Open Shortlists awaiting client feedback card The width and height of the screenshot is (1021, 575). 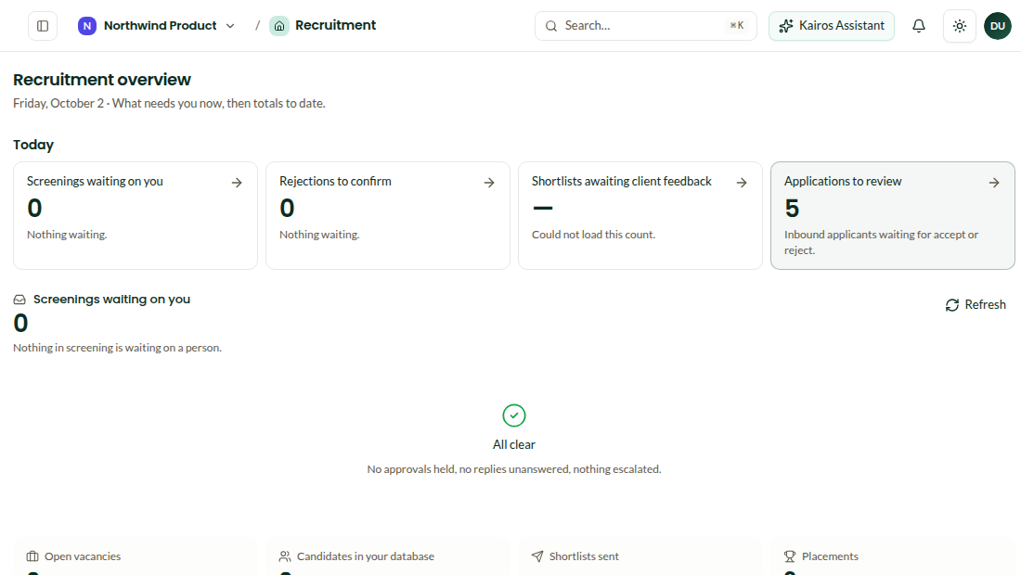[x=640, y=215]
